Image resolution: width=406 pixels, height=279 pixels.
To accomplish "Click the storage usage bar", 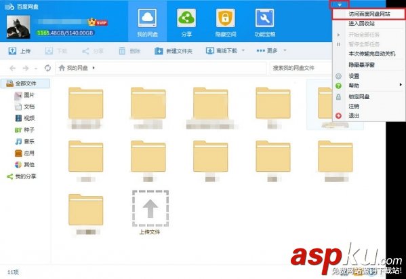I will [x=65, y=33].
